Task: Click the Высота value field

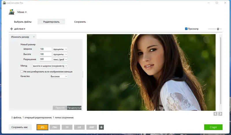Action: (46, 54)
